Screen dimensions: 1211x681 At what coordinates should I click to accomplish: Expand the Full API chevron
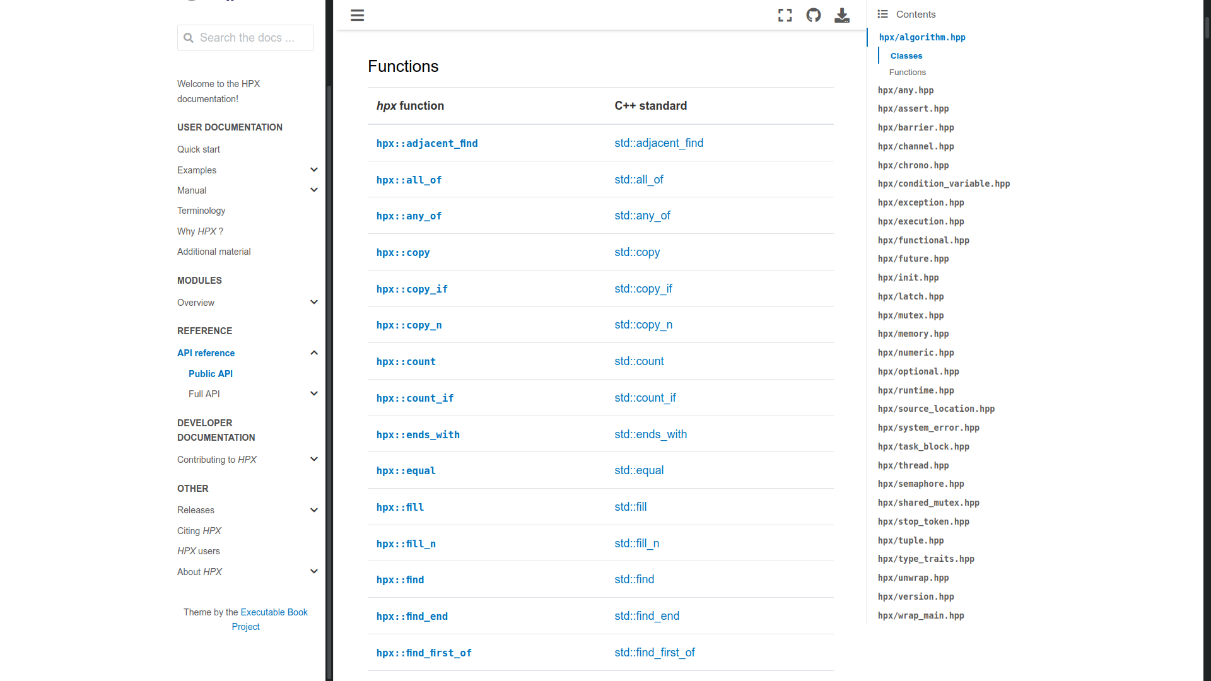pyautogui.click(x=314, y=393)
